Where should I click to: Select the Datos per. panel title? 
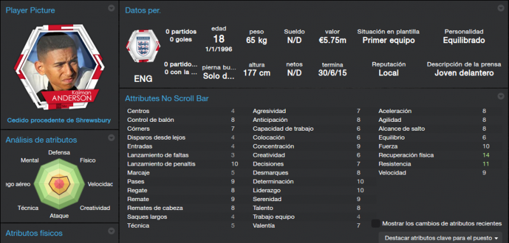coord(143,10)
